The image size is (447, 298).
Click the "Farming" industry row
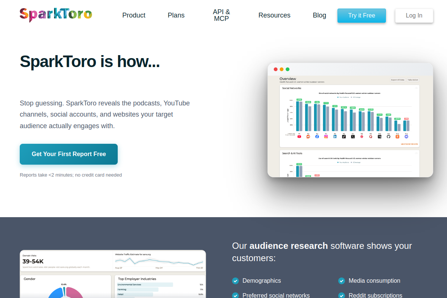click(160, 289)
